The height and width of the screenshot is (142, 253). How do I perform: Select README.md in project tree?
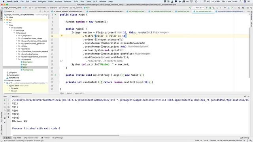(13, 78)
